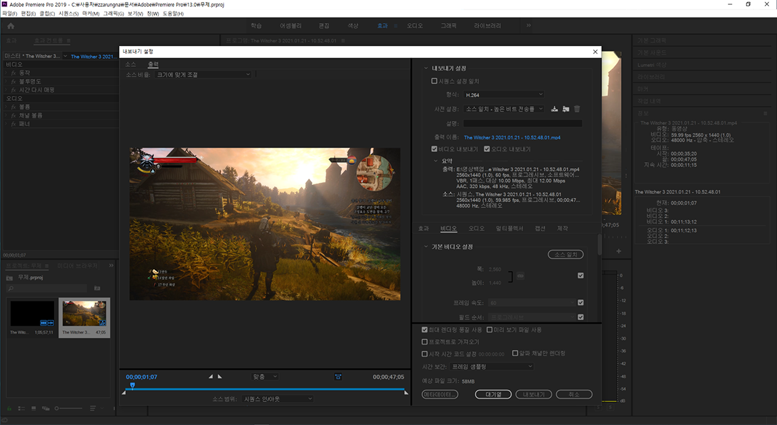
Task: Enable 미리 보기 파일 사용 checkbox
Action: point(490,330)
